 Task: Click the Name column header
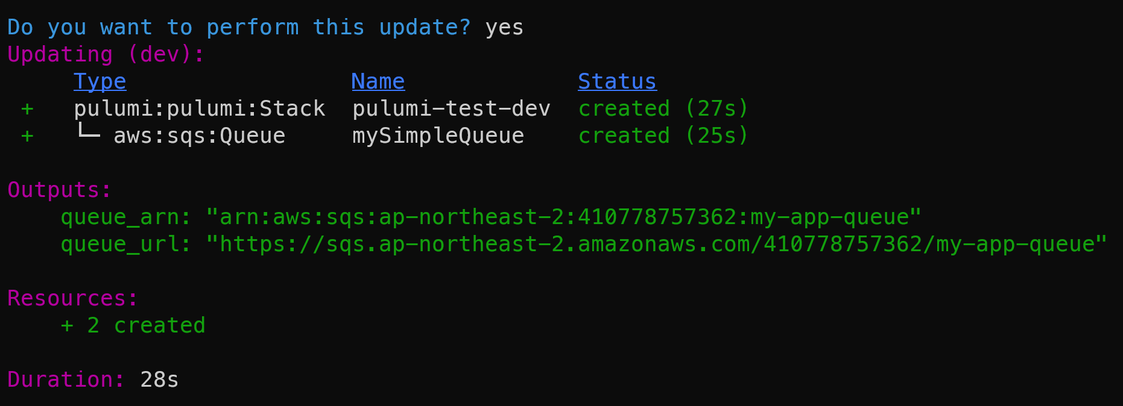click(x=378, y=81)
